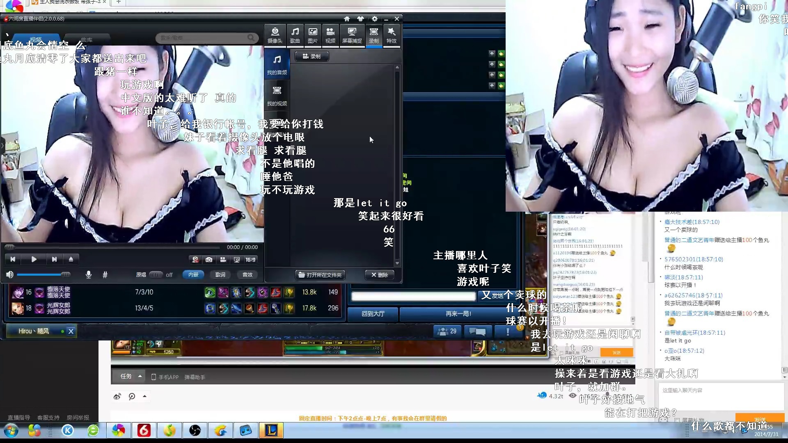Toggle the 歌词 lyrics display button

click(x=220, y=275)
